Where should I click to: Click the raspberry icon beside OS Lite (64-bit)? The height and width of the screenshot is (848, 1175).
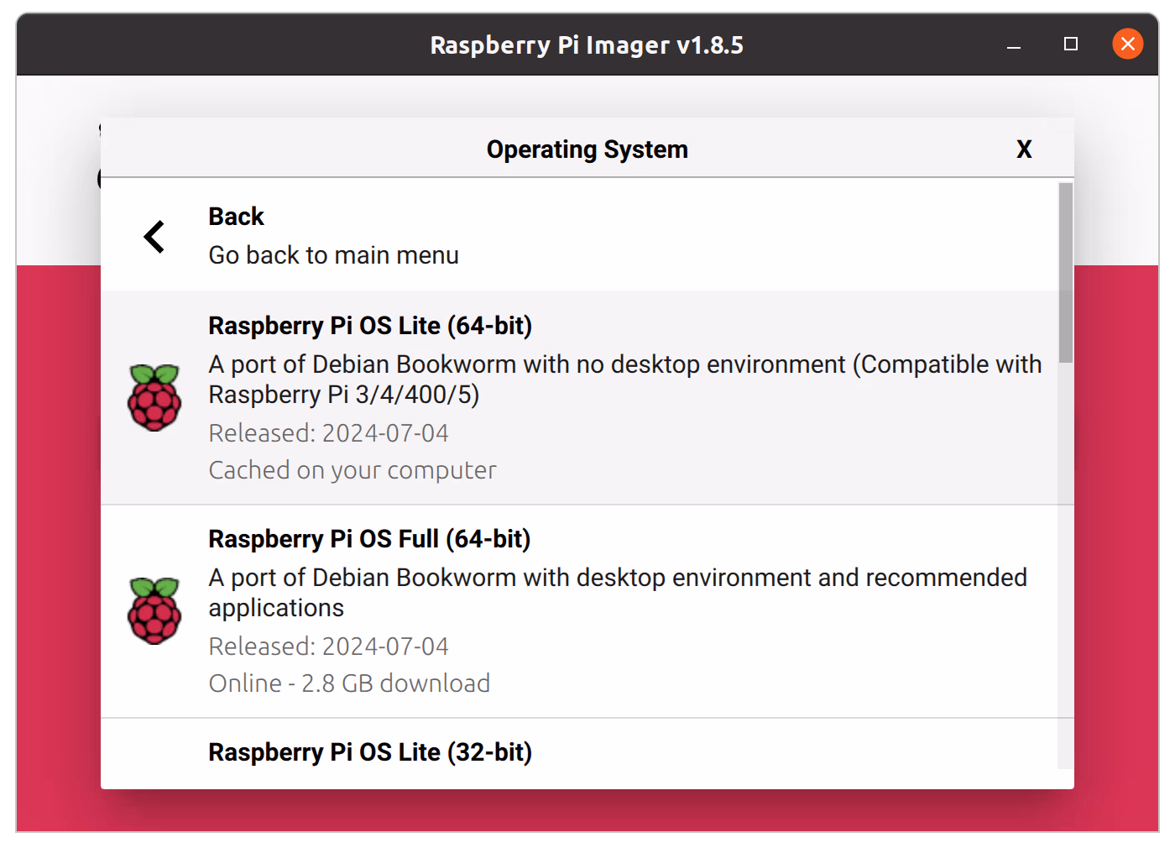pyautogui.click(x=154, y=398)
